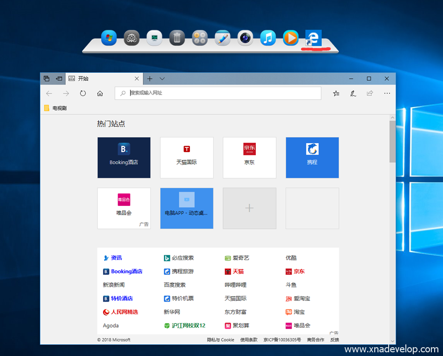Open the trash can in dock
443x356 pixels.
click(x=177, y=38)
